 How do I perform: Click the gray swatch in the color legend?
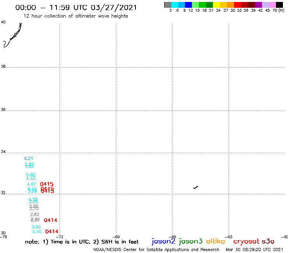coord(168,5)
